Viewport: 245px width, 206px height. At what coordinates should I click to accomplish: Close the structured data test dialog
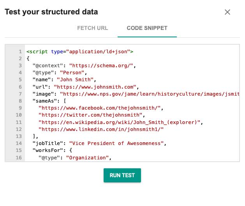228,12
